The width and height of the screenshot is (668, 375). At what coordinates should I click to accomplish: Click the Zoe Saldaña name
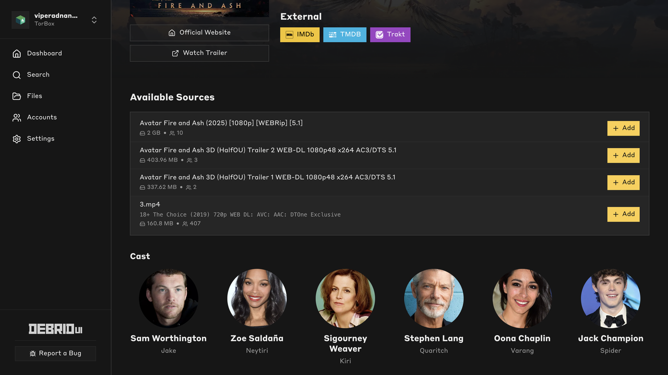[x=257, y=338]
